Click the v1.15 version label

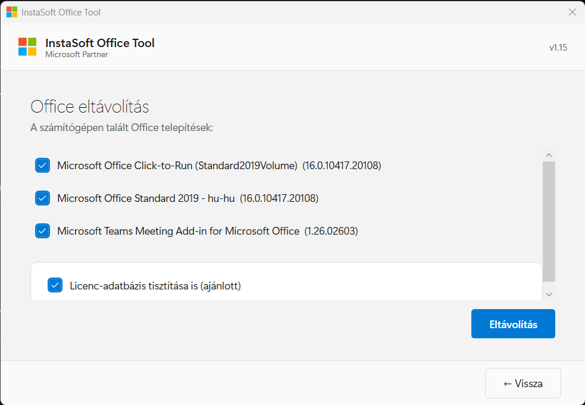click(x=558, y=48)
